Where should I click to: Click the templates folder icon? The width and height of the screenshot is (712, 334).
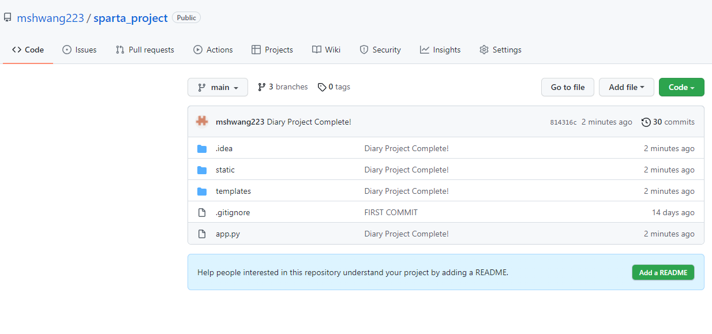click(x=202, y=192)
